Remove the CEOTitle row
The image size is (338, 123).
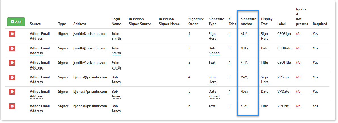tap(12, 63)
